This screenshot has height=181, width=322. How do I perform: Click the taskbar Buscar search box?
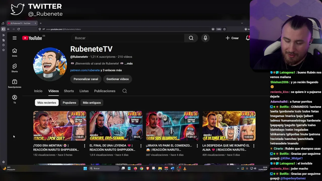point(104,168)
